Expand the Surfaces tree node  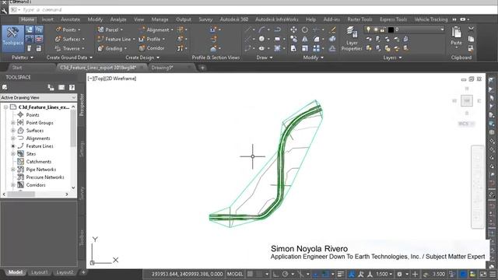[13, 131]
